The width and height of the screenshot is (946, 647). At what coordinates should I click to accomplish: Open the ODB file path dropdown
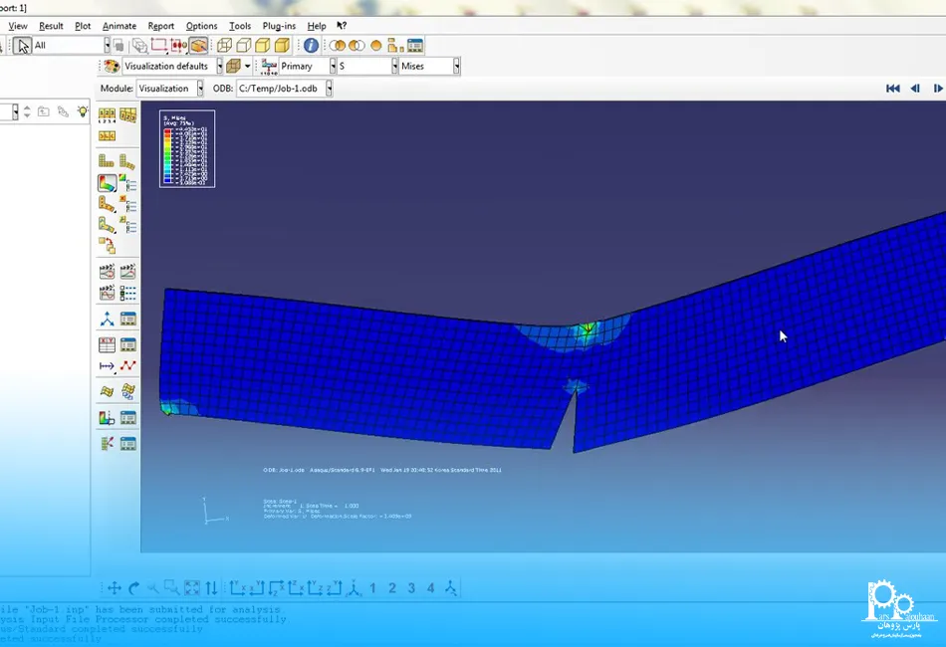pyautogui.click(x=329, y=89)
